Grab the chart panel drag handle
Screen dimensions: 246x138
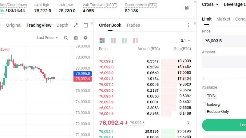point(92,24)
